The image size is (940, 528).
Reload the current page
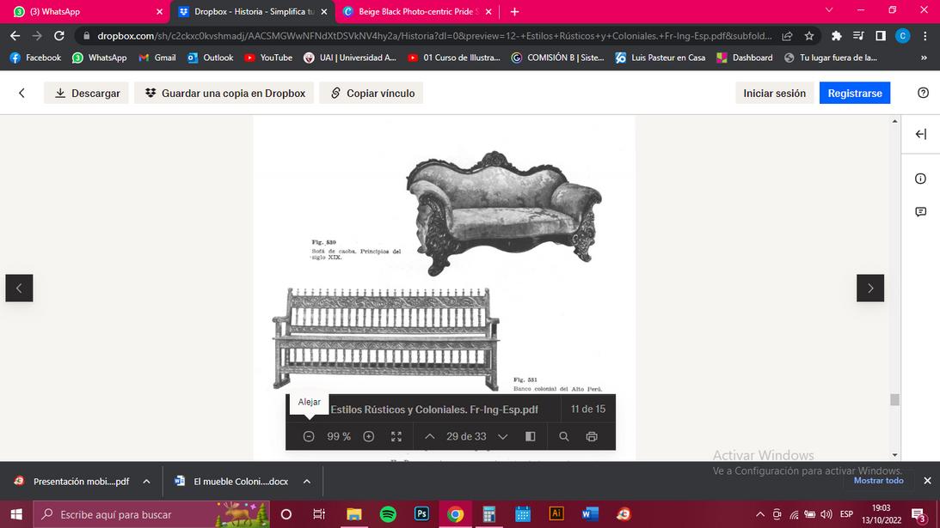58,36
